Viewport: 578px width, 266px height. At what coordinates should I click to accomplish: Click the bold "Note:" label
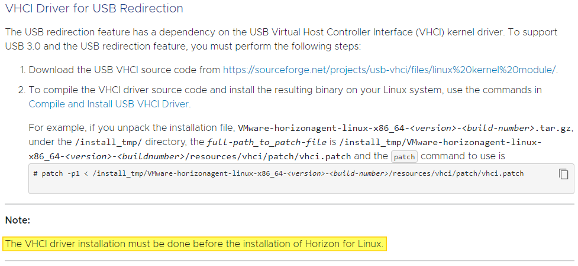coord(18,220)
